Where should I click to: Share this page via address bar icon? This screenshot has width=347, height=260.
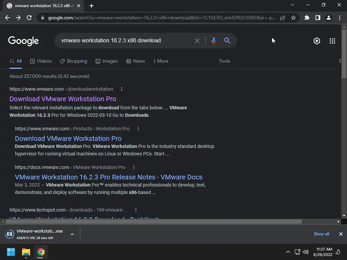pyautogui.click(x=283, y=18)
